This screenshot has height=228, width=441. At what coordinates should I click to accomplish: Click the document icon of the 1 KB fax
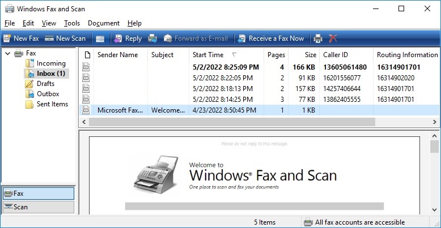(86, 110)
